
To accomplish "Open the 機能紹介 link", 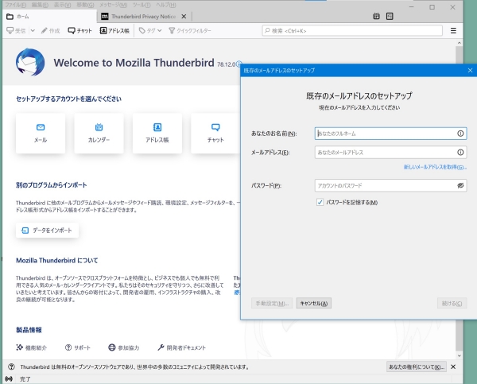I will coord(32,347).
